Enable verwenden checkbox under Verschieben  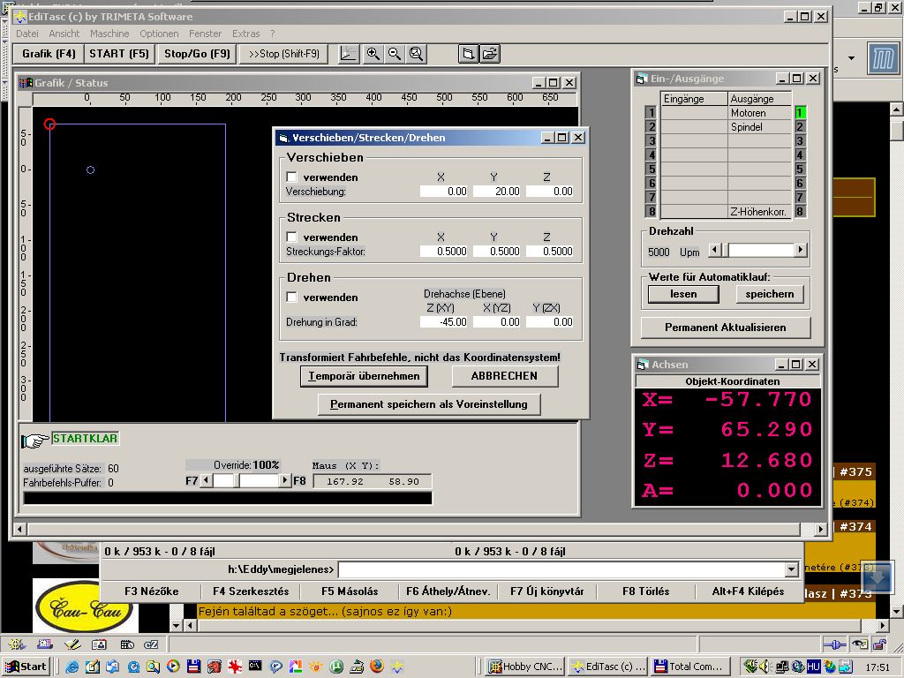tap(291, 177)
